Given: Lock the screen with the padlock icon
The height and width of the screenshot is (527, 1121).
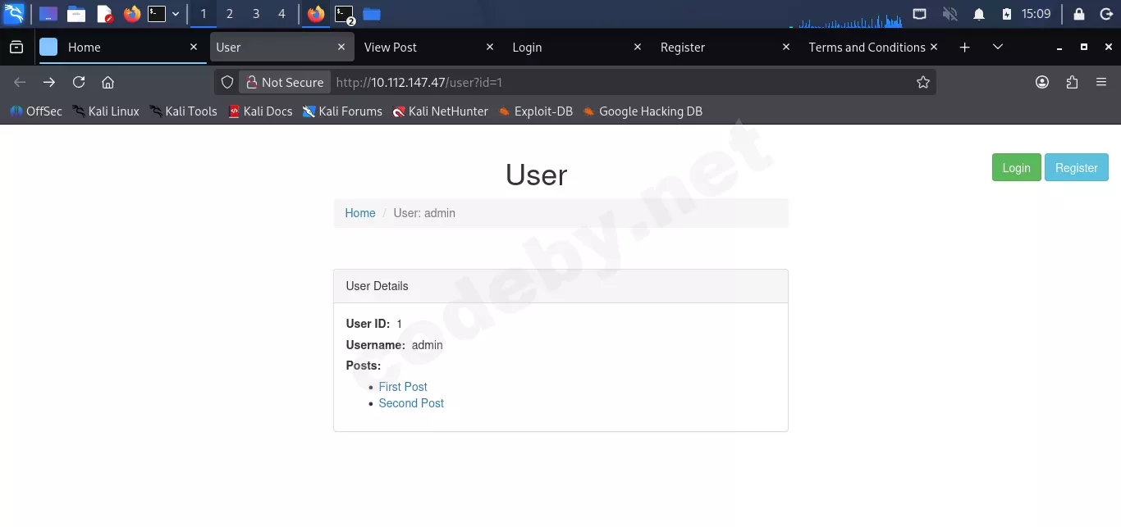Looking at the screenshot, I should [x=1079, y=14].
